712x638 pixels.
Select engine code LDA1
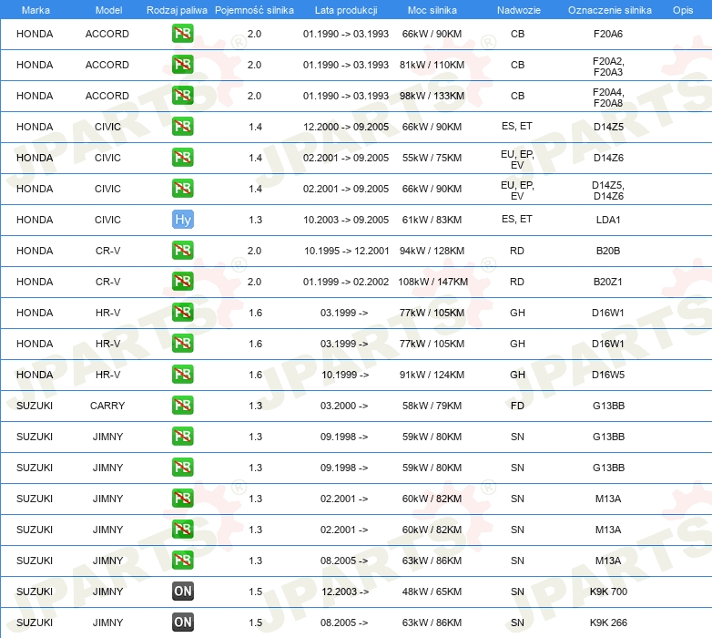[608, 220]
